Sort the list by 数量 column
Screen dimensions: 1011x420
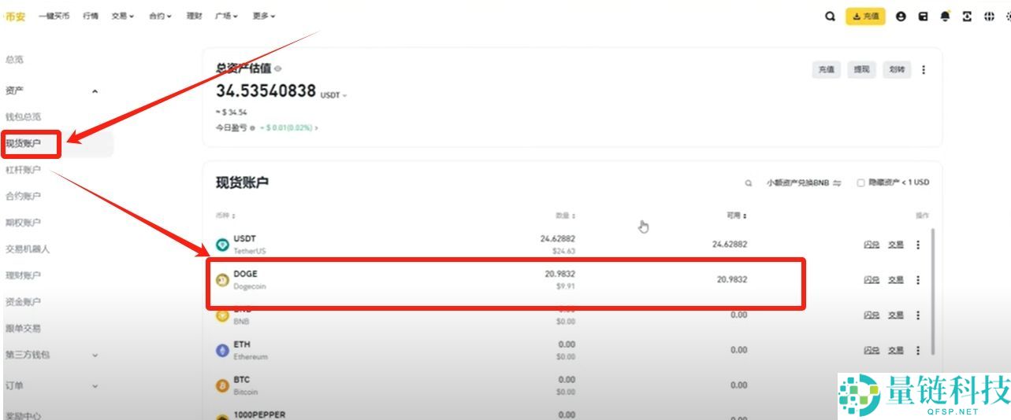(x=564, y=216)
